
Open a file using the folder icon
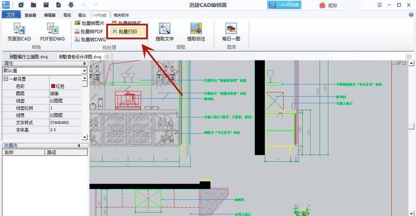(34, 5)
